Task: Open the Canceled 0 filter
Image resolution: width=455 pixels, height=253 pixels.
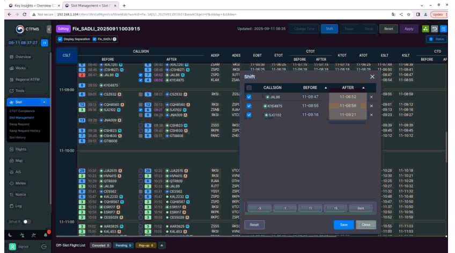Action: (x=100, y=245)
